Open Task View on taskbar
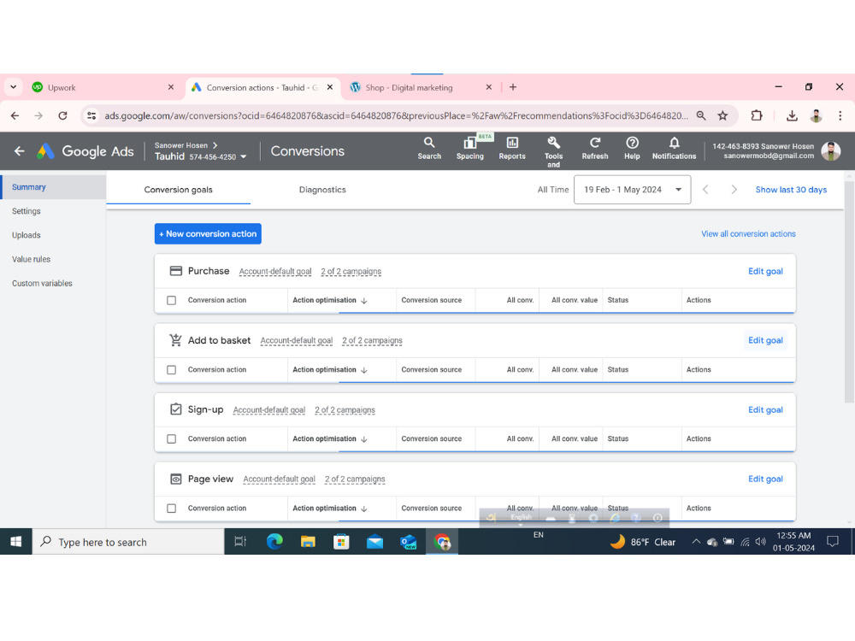 [240, 542]
